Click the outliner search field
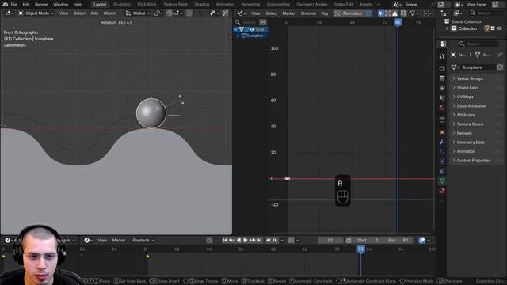This screenshot has width=507, height=285. pyautogui.click(x=485, y=13)
